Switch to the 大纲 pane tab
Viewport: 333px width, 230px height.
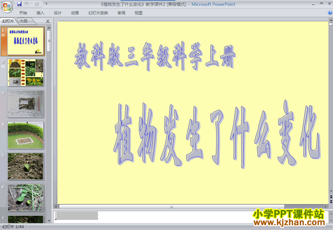(23, 21)
